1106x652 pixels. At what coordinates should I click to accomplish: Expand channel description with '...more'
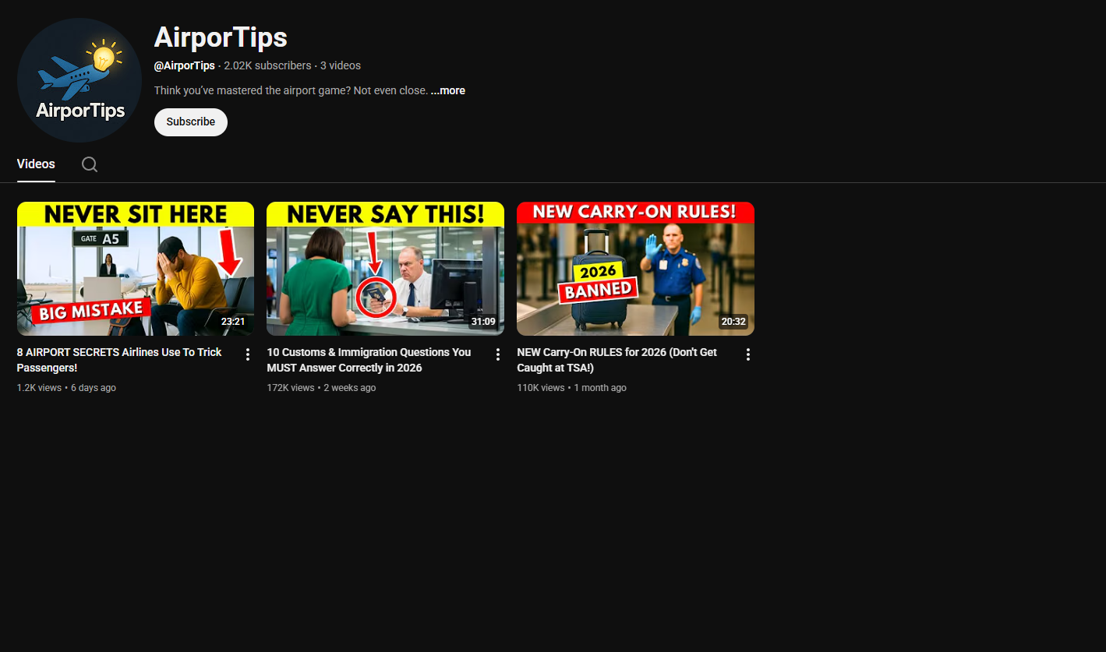(x=447, y=90)
